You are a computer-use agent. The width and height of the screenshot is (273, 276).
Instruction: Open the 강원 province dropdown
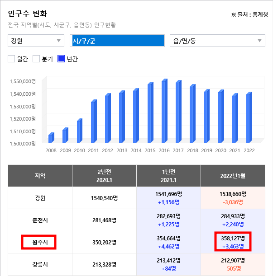36,41
